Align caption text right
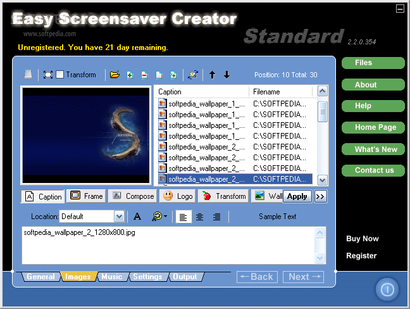410x309 pixels. (x=216, y=217)
